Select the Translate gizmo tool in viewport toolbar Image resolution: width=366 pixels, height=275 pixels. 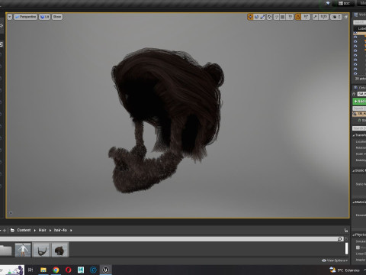(250, 17)
